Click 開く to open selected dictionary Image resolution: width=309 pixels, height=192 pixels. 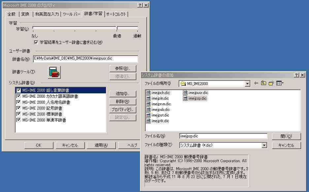point(286,136)
